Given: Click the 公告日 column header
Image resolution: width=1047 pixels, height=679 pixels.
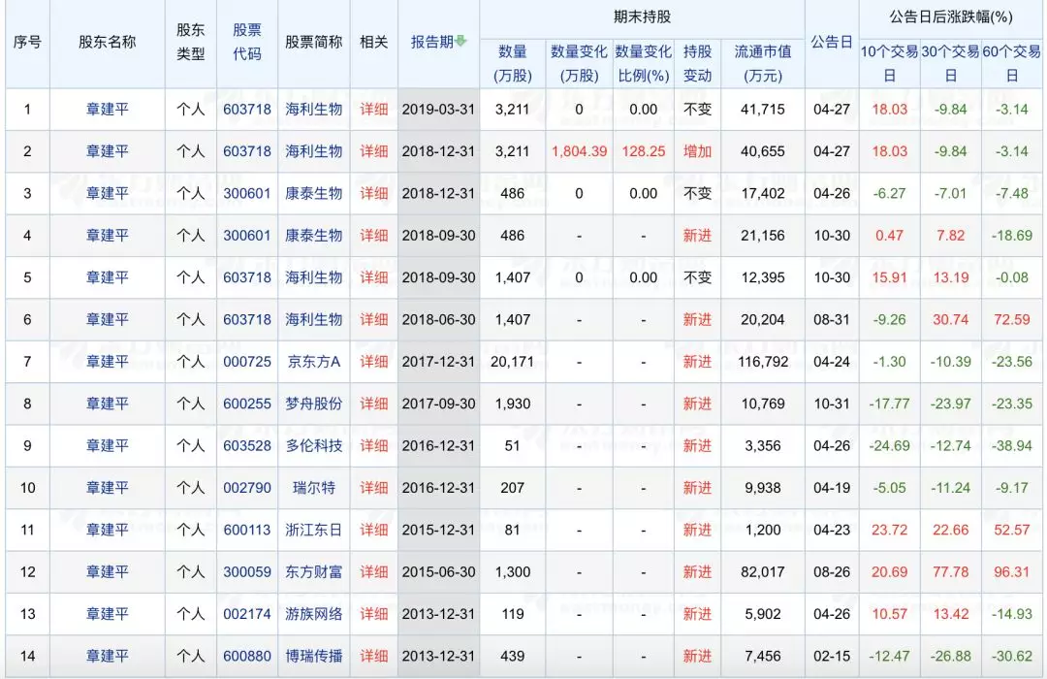Looking at the screenshot, I should coord(832,43).
